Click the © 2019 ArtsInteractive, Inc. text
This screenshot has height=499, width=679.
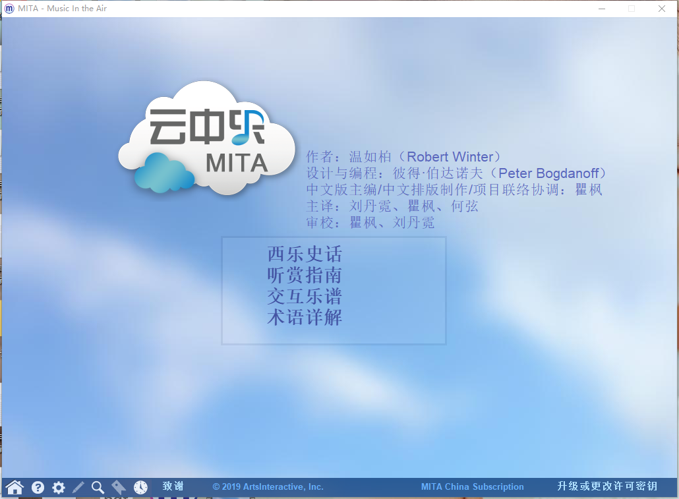coord(268,487)
